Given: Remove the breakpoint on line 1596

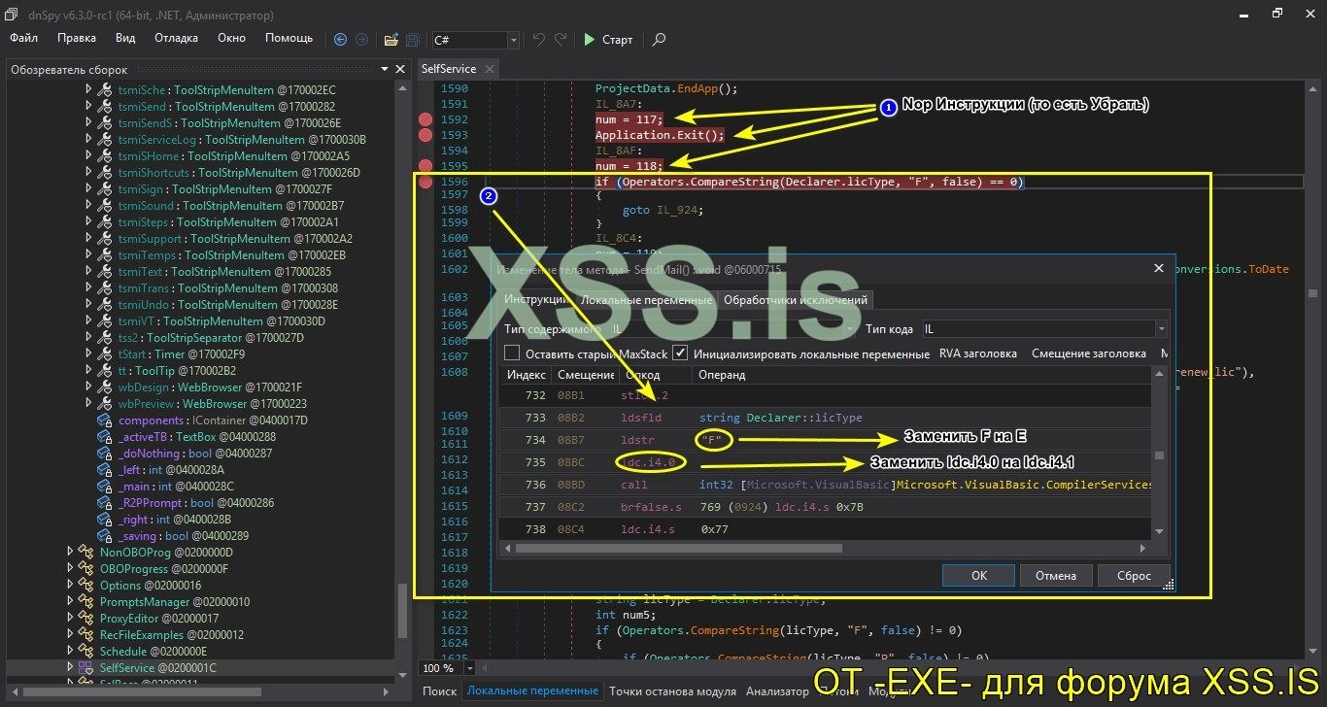Looking at the screenshot, I should click(x=425, y=182).
